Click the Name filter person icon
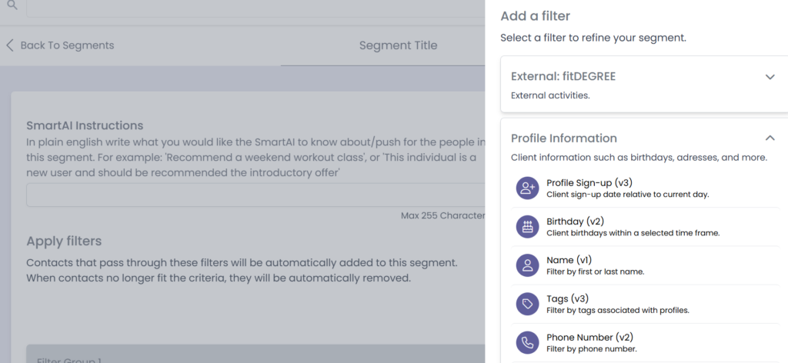Image resolution: width=788 pixels, height=363 pixels. [527, 265]
